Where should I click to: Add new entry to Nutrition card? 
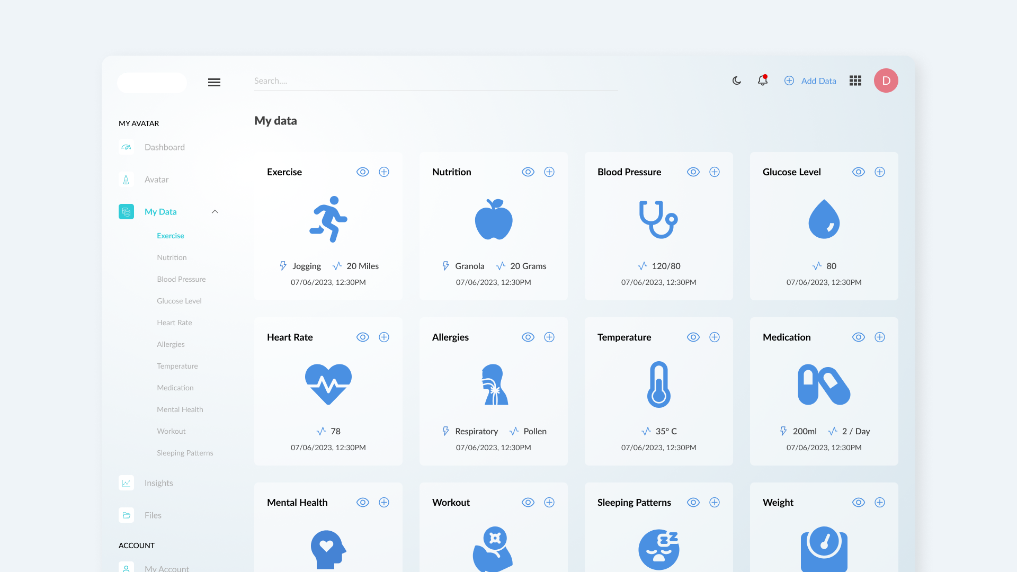point(549,172)
